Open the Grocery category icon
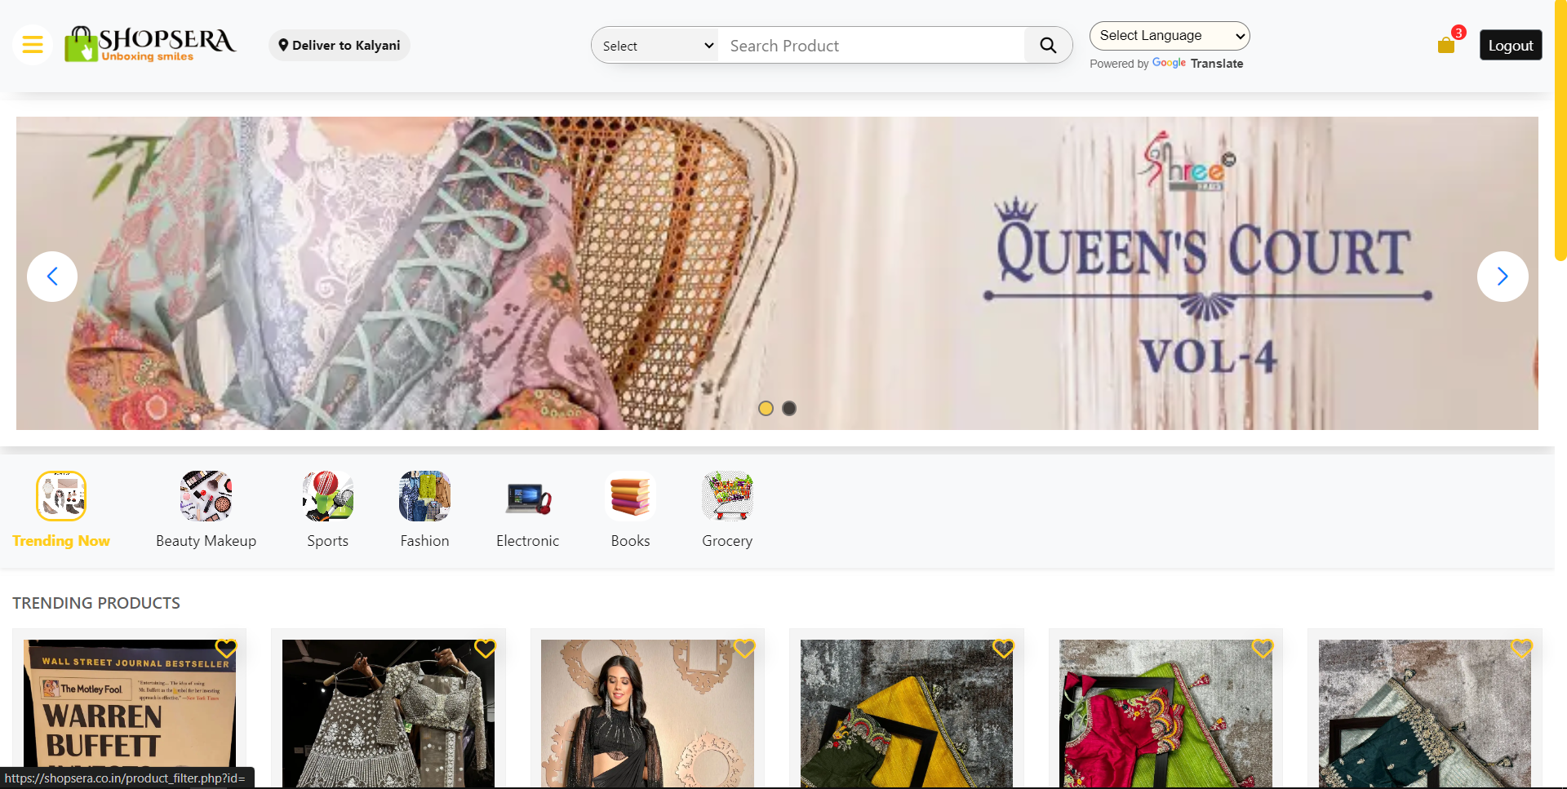1567x789 pixels. tap(726, 496)
